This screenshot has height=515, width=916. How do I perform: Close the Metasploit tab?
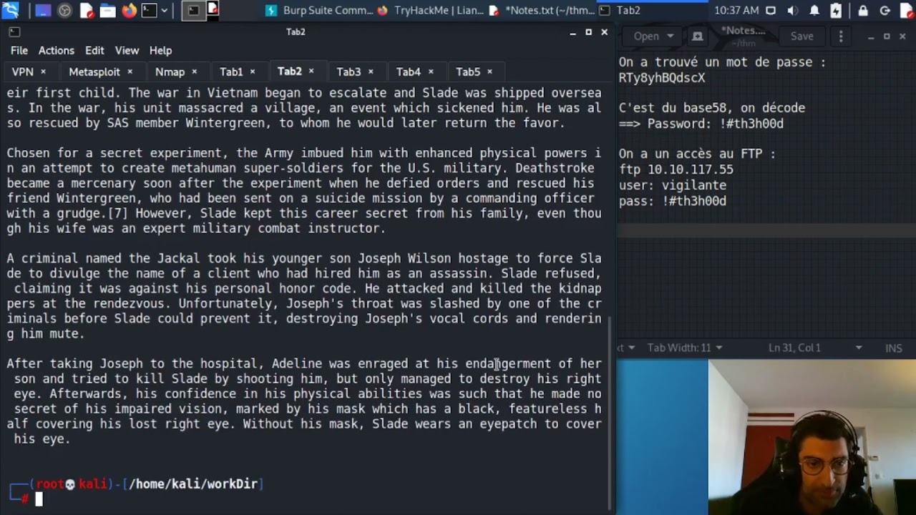tap(130, 72)
